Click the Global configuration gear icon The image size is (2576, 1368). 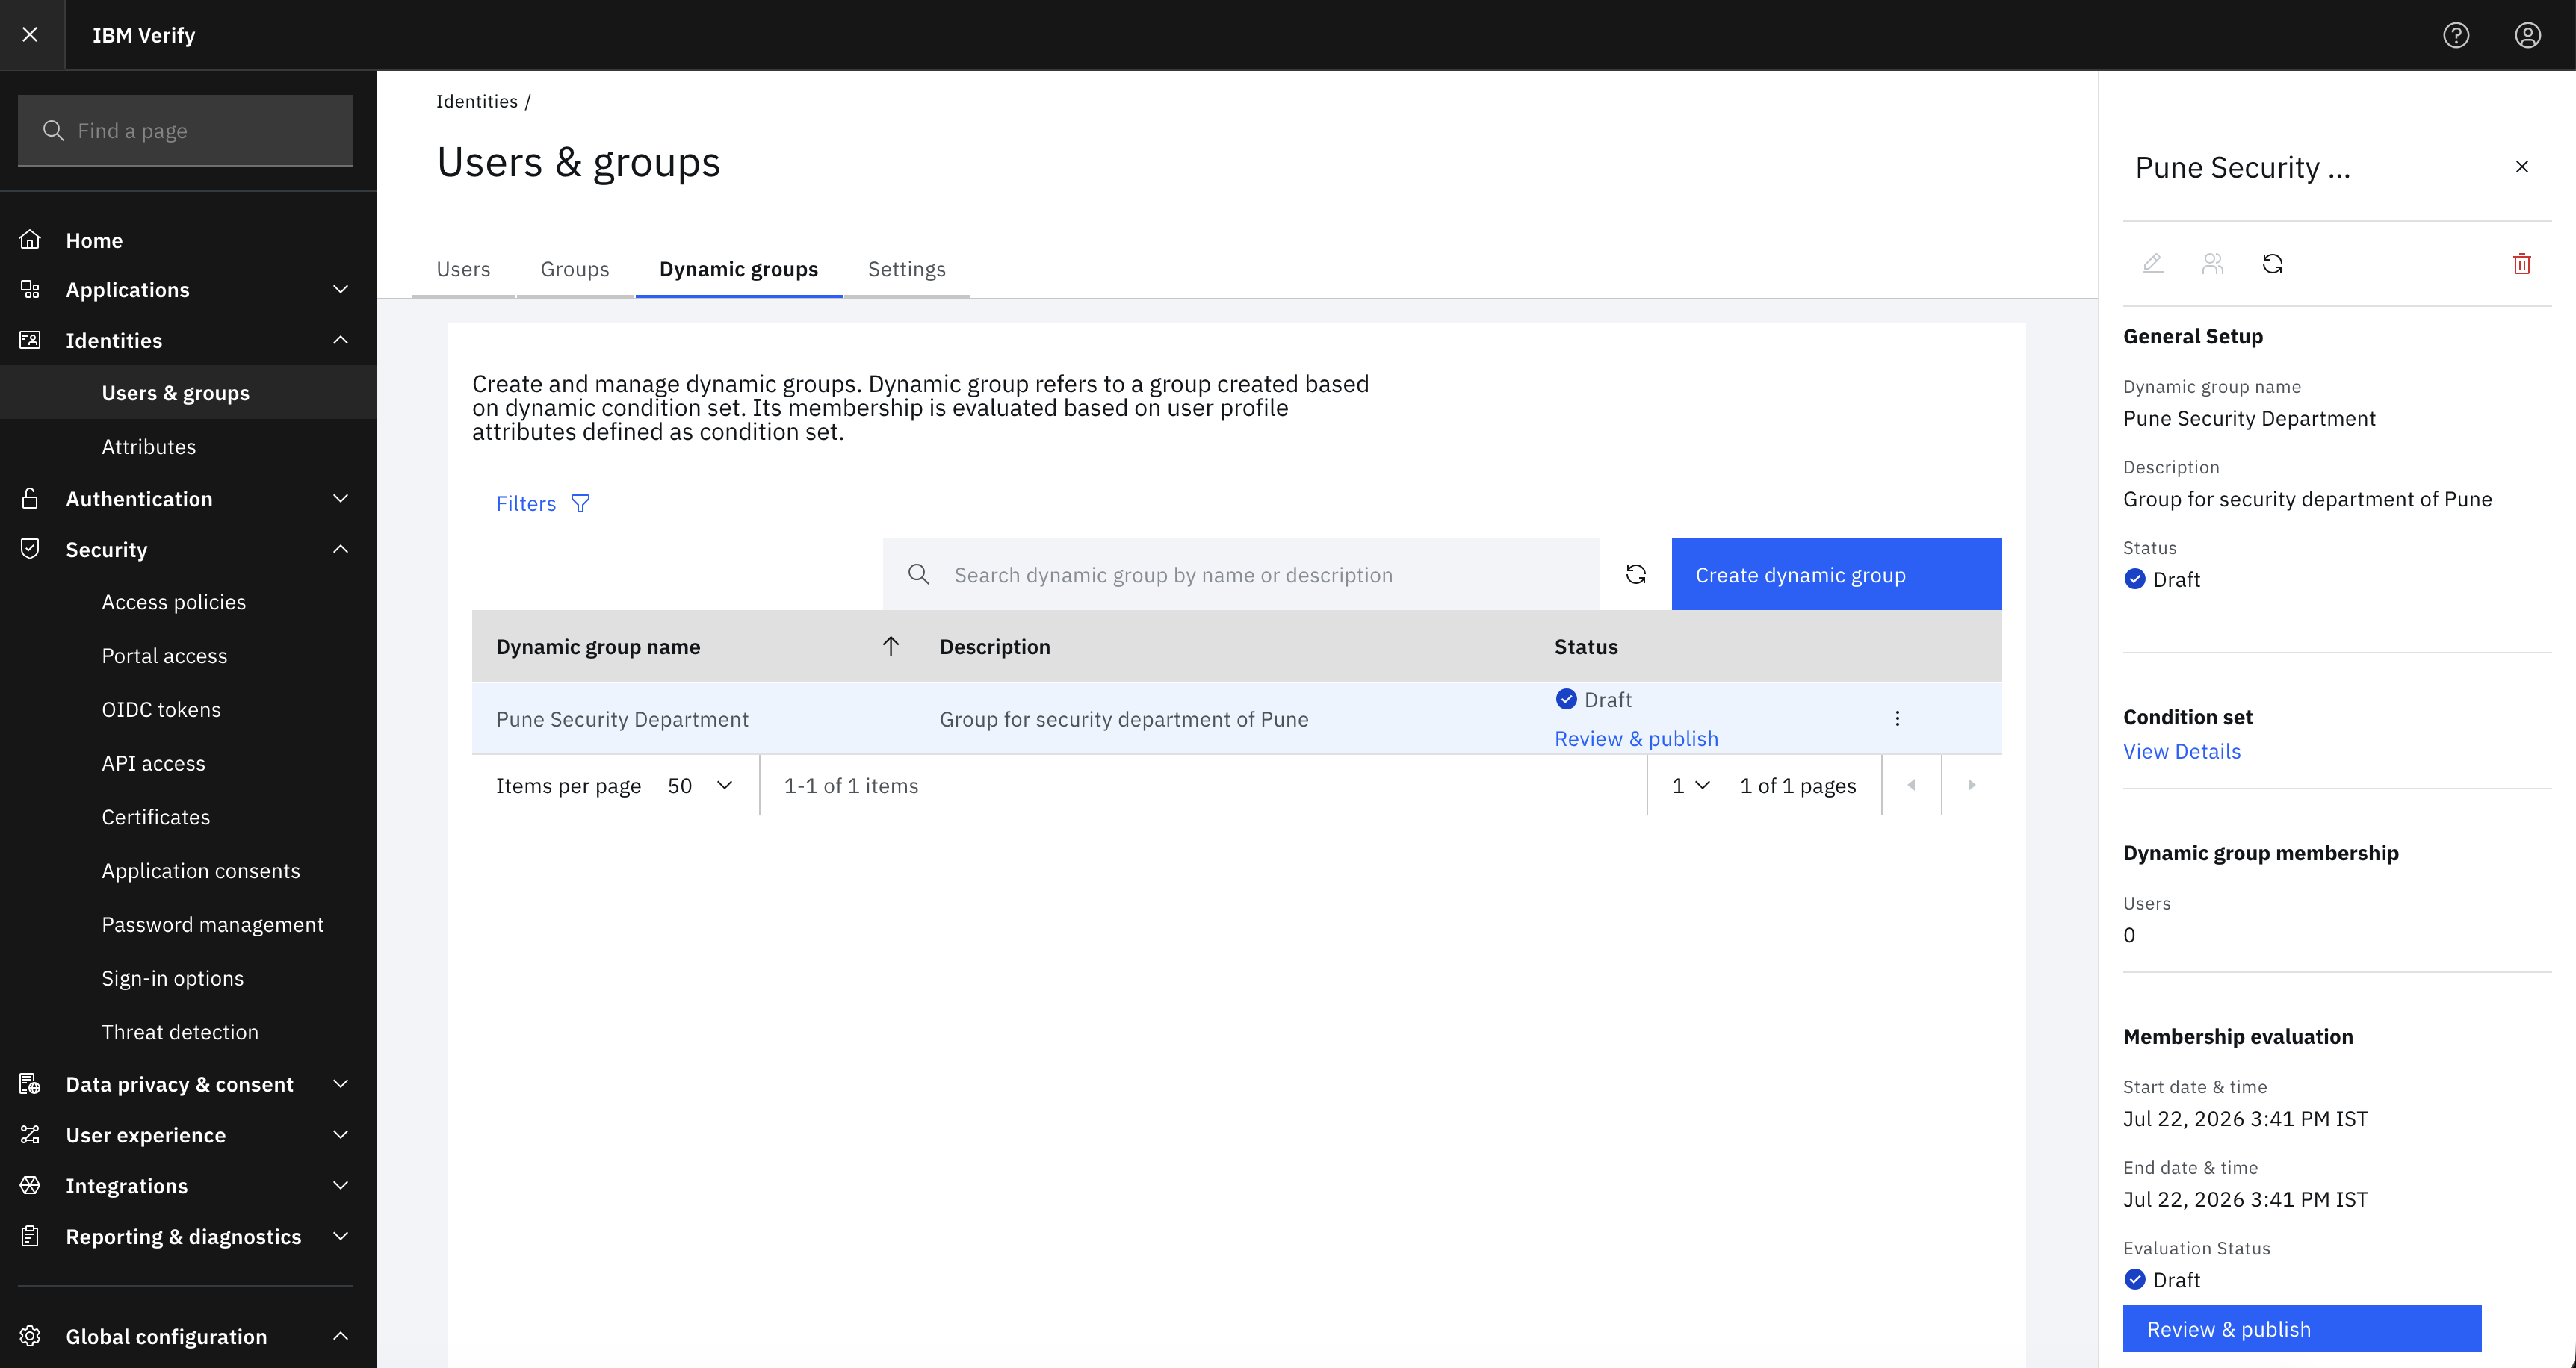coord(30,1336)
